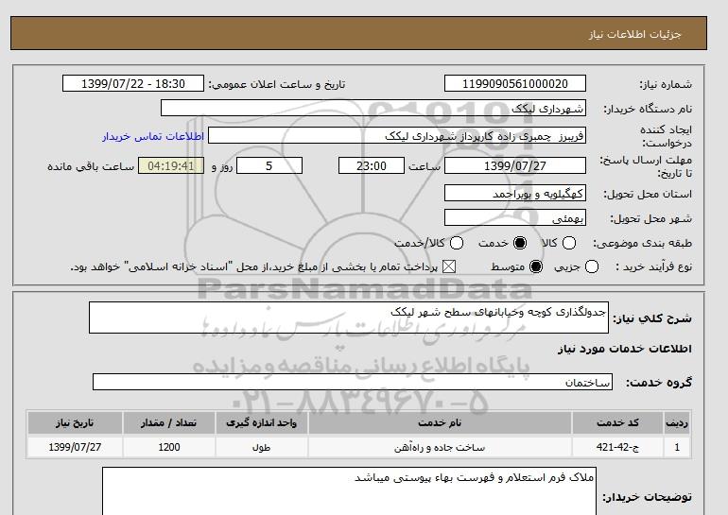
Task: Click the unit cell طول
Action: point(261,447)
